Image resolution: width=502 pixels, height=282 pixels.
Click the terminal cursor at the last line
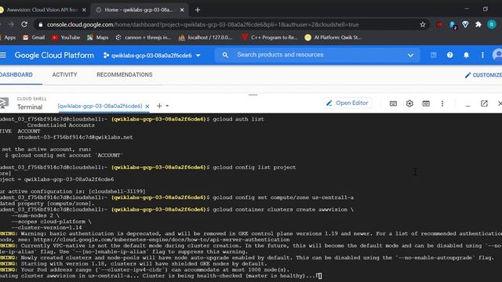click(320, 276)
